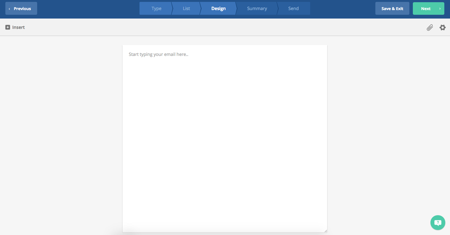Click the right chevron in Next button
The width and height of the screenshot is (450, 235).
[x=440, y=9]
